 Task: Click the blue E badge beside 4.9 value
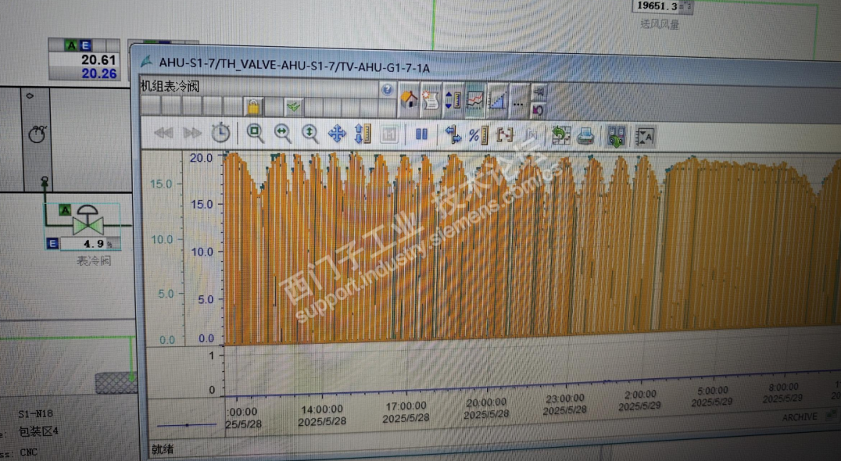pyautogui.click(x=52, y=244)
